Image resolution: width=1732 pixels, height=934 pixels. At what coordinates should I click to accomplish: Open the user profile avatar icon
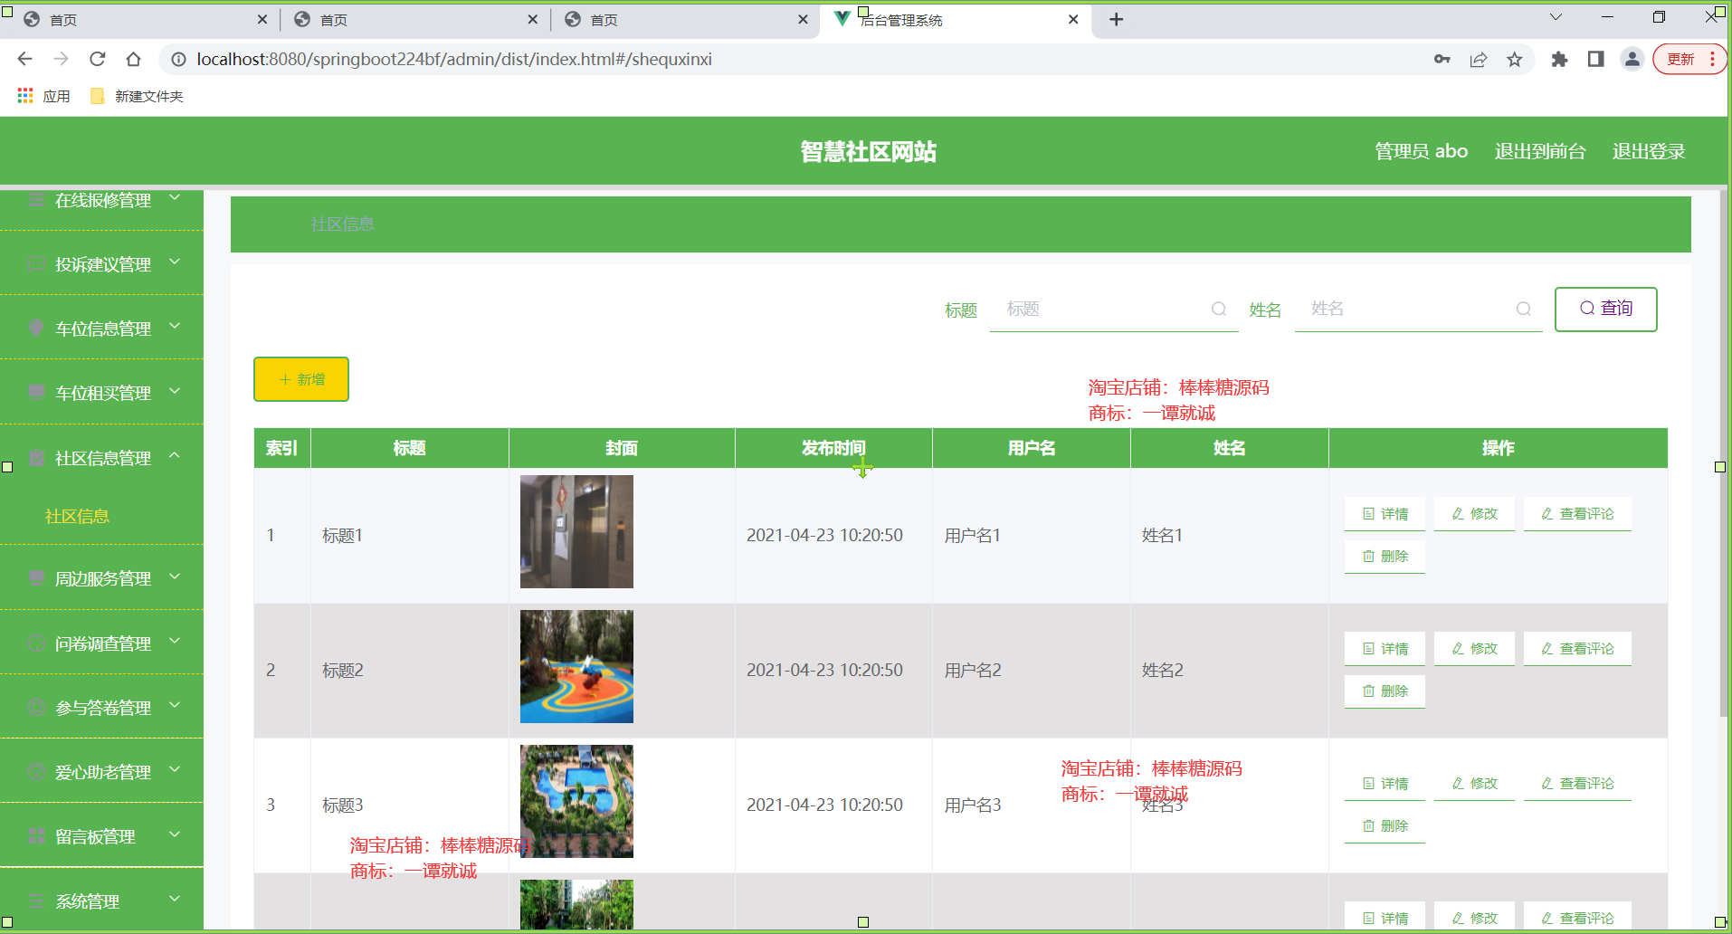click(x=1632, y=59)
